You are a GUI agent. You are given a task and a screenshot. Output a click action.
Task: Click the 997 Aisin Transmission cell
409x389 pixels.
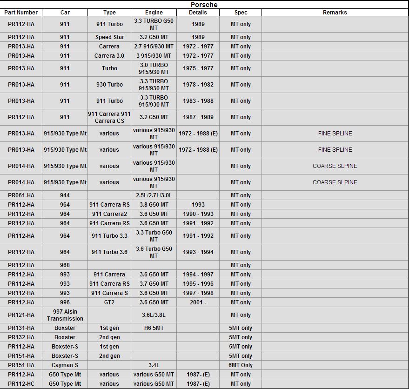[x=65, y=315]
